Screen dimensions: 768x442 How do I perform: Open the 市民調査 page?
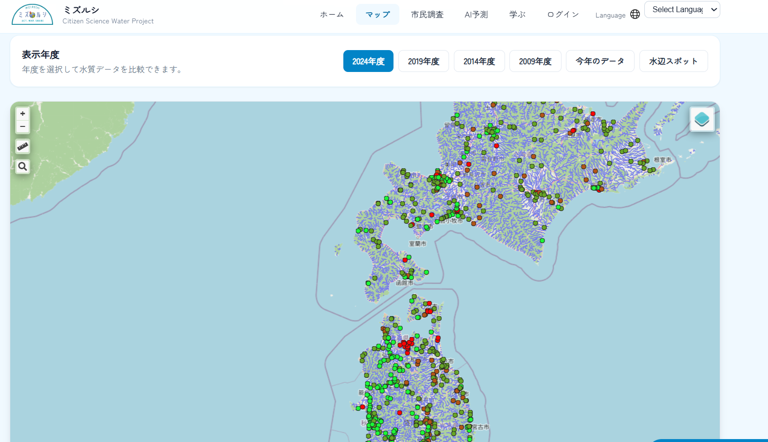(x=427, y=15)
